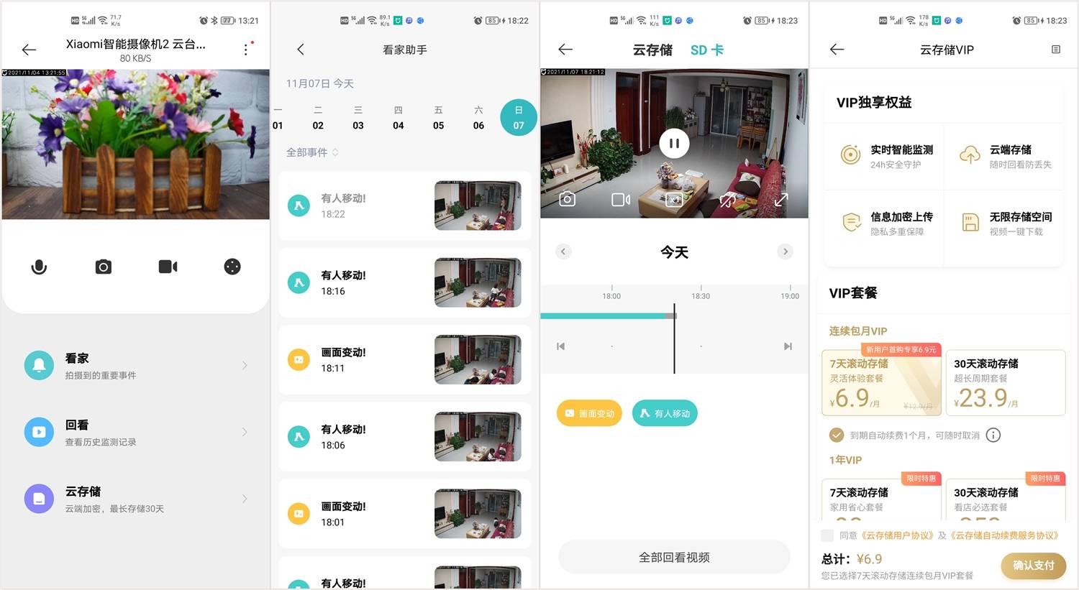This screenshot has height=590, width=1079.
Task: Check the 同意 agreement checkbox
Action: click(827, 535)
